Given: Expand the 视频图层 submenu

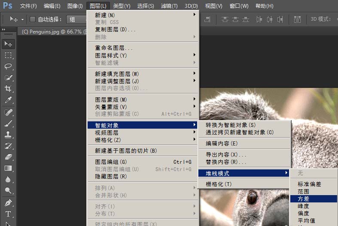Looking at the screenshot, I should pyautogui.click(x=143, y=133).
